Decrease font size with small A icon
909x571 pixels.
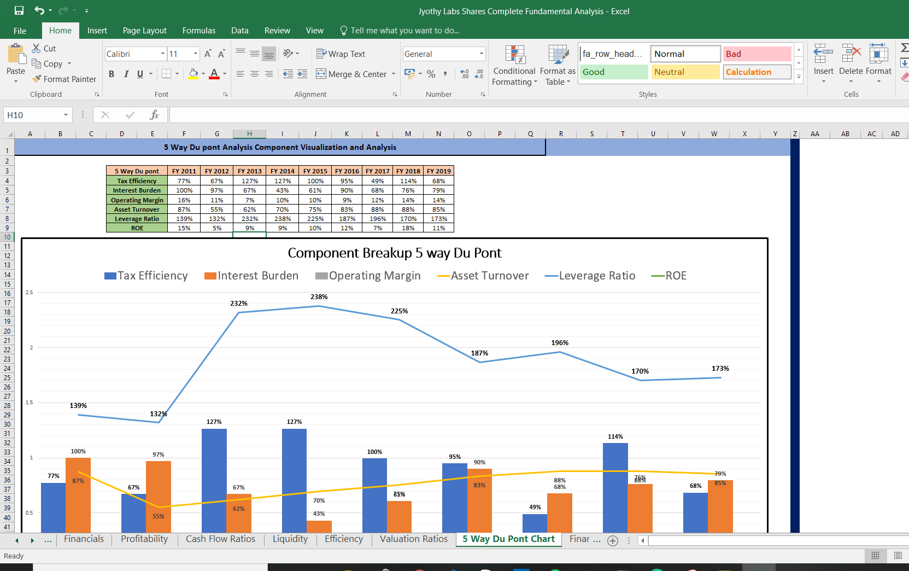click(221, 54)
